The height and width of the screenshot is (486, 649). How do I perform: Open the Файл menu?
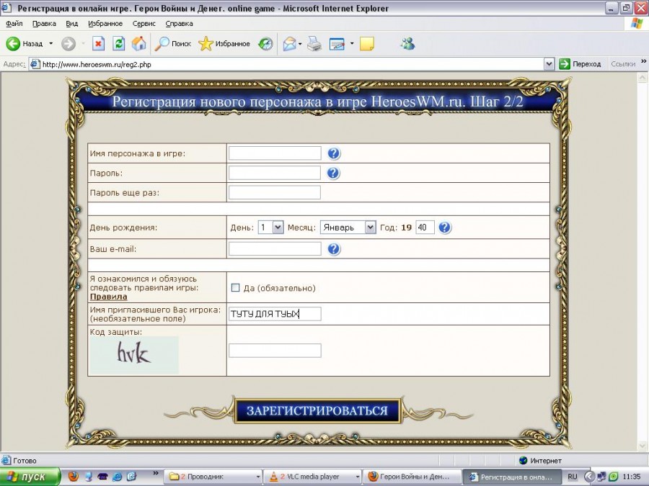(14, 24)
